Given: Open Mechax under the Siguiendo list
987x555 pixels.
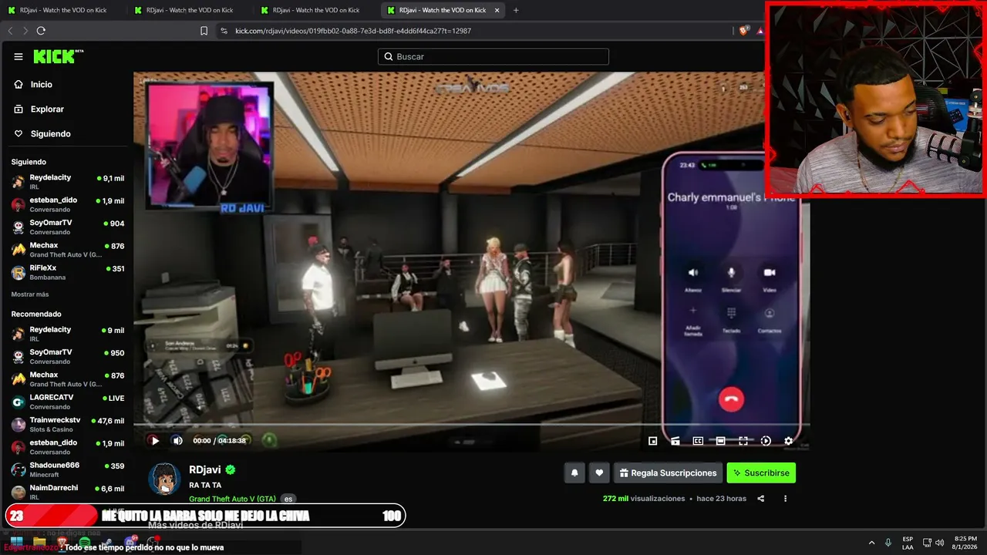Looking at the screenshot, I should tap(68, 250).
